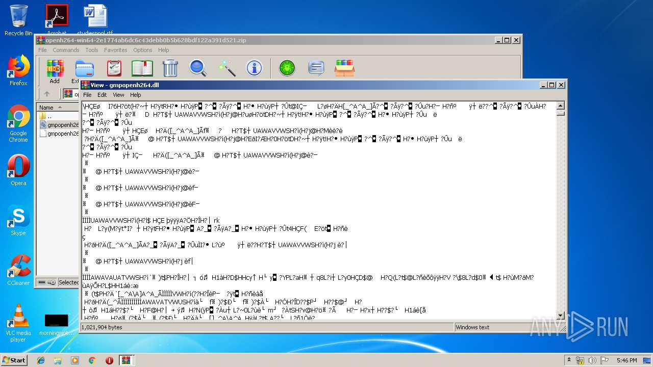Click the 5:46 PM system clock
The width and height of the screenshot is (653, 367).
[x=626, y=360]
